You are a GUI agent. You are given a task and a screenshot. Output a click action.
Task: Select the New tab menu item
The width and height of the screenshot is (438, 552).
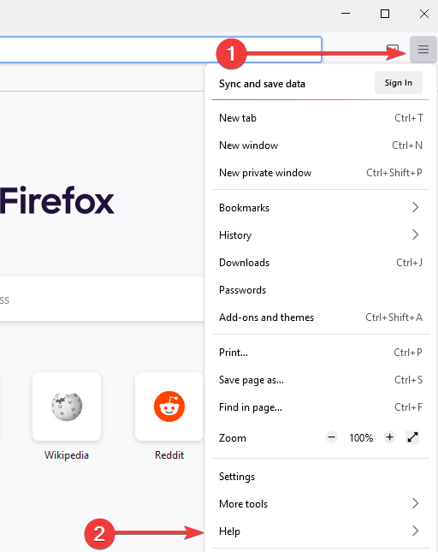point(321,118)
